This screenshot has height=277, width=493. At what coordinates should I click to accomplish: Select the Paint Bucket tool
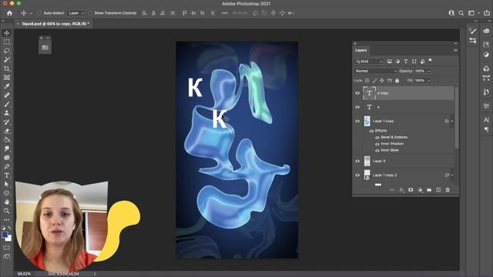pyautogui.click(x=7, y=140)
